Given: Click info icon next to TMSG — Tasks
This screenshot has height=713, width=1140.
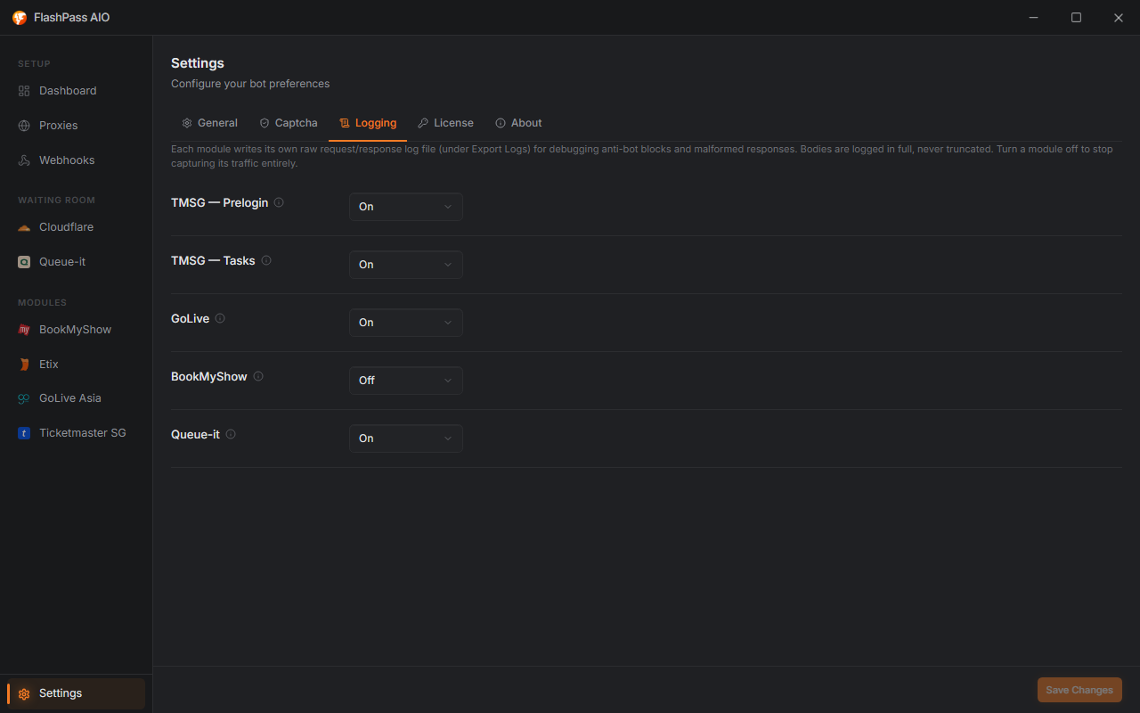Looking at the screenshot, I should pyautogui.click(x=266, y=260).
